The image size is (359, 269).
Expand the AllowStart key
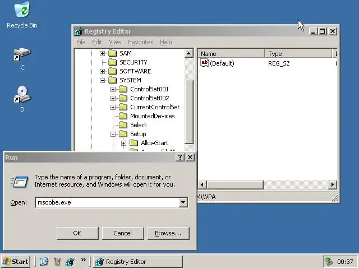(x=123, y=143)
